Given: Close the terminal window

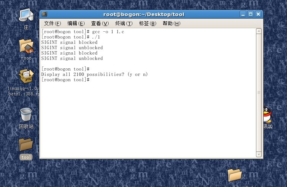Looking at the screenshot, I should pyautogui.click(x=258, y=14).
